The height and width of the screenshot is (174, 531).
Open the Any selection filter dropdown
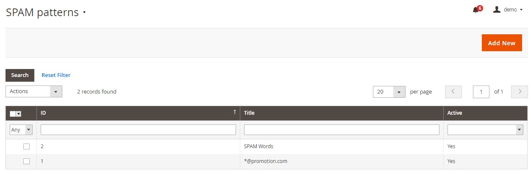(21, 130)
